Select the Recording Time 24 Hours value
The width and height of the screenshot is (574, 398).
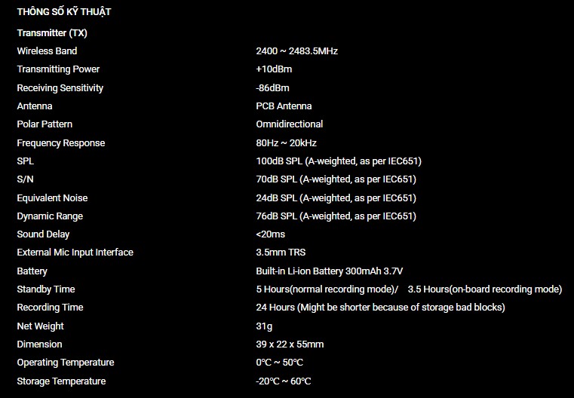click(380, 308)
